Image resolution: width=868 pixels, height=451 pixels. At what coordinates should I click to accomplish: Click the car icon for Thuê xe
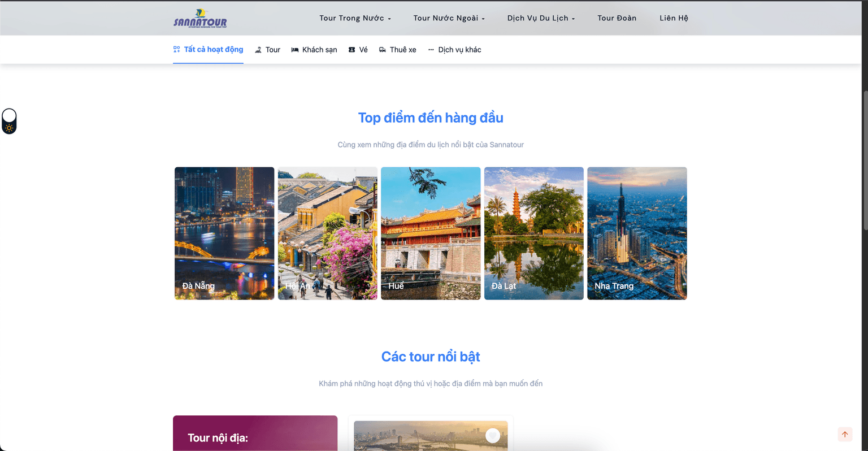(383, 50)
